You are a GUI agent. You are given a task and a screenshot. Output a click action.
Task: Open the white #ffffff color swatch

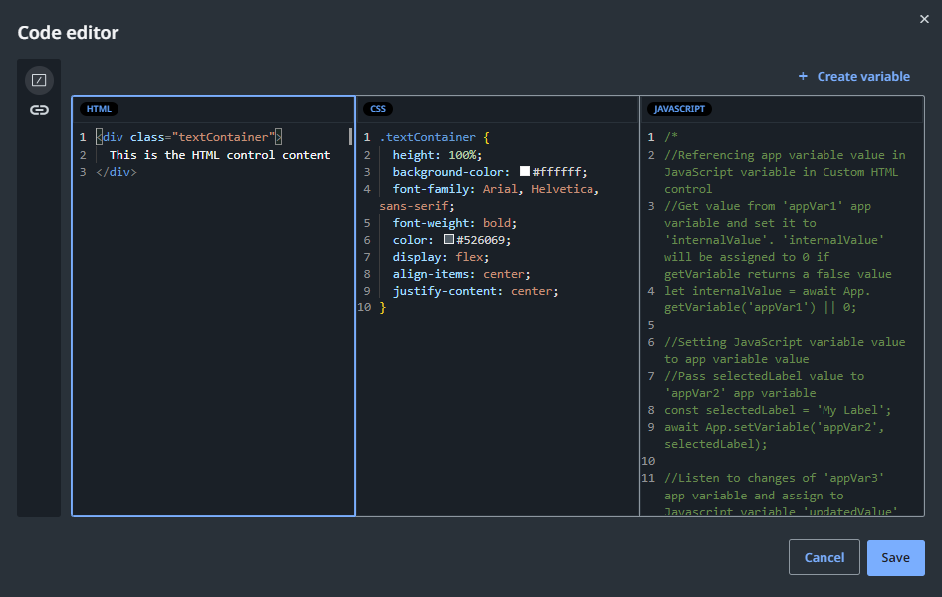click(525, 171)
